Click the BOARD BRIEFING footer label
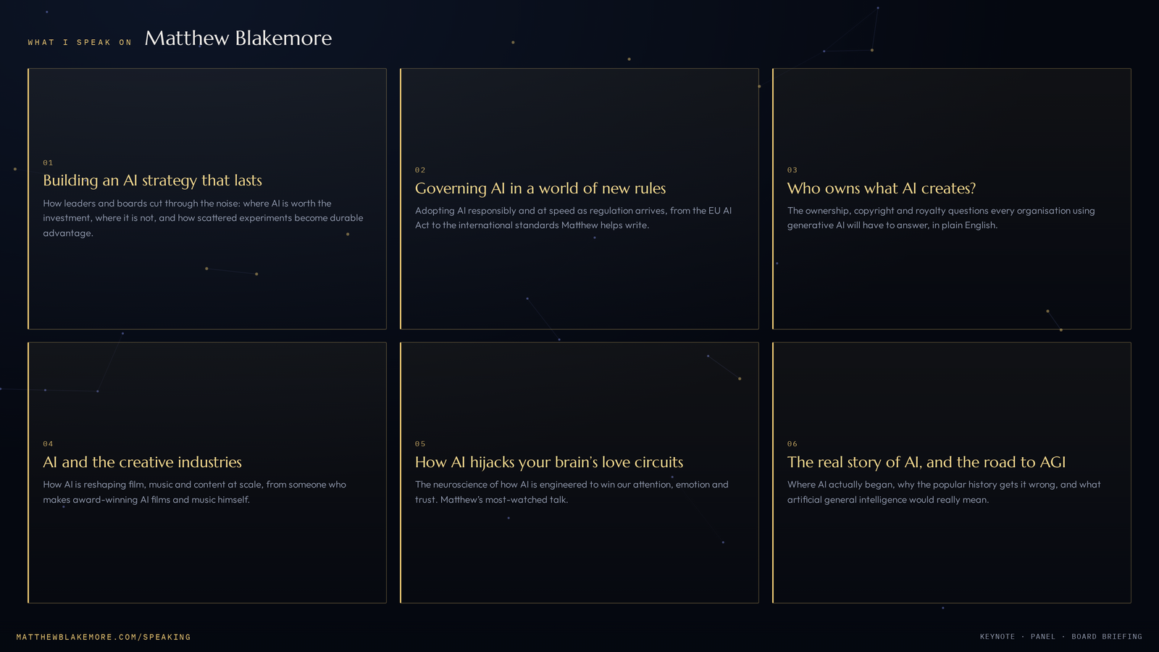 1107,637
